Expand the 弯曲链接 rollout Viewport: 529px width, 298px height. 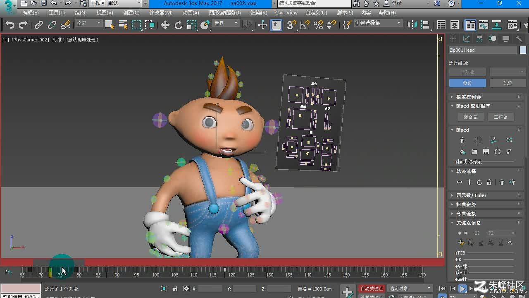pos(486,214)
